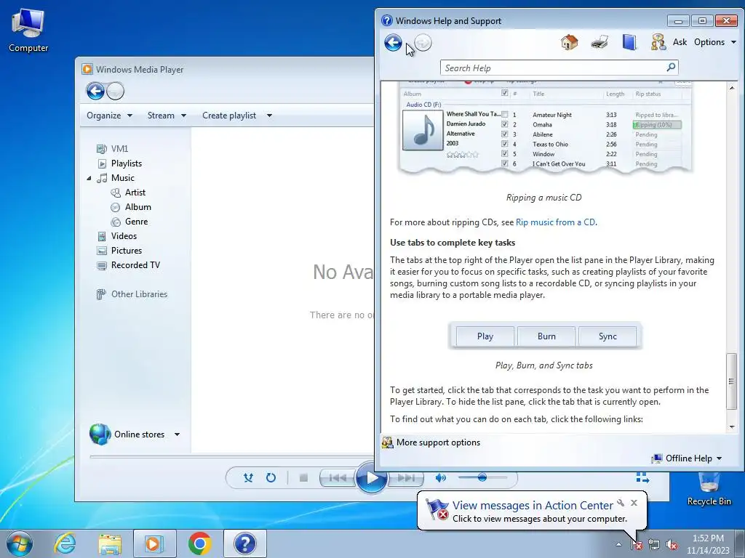Click More support options link
The height and width of the screenshot is (558, 745).
[x=431, y=442]
